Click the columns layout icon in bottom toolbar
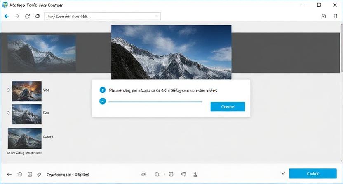343x184 pixels. click(x=157, y=174)
